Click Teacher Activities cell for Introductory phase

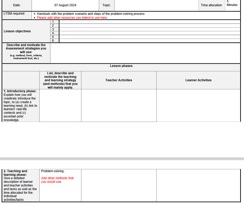(119, 105)
